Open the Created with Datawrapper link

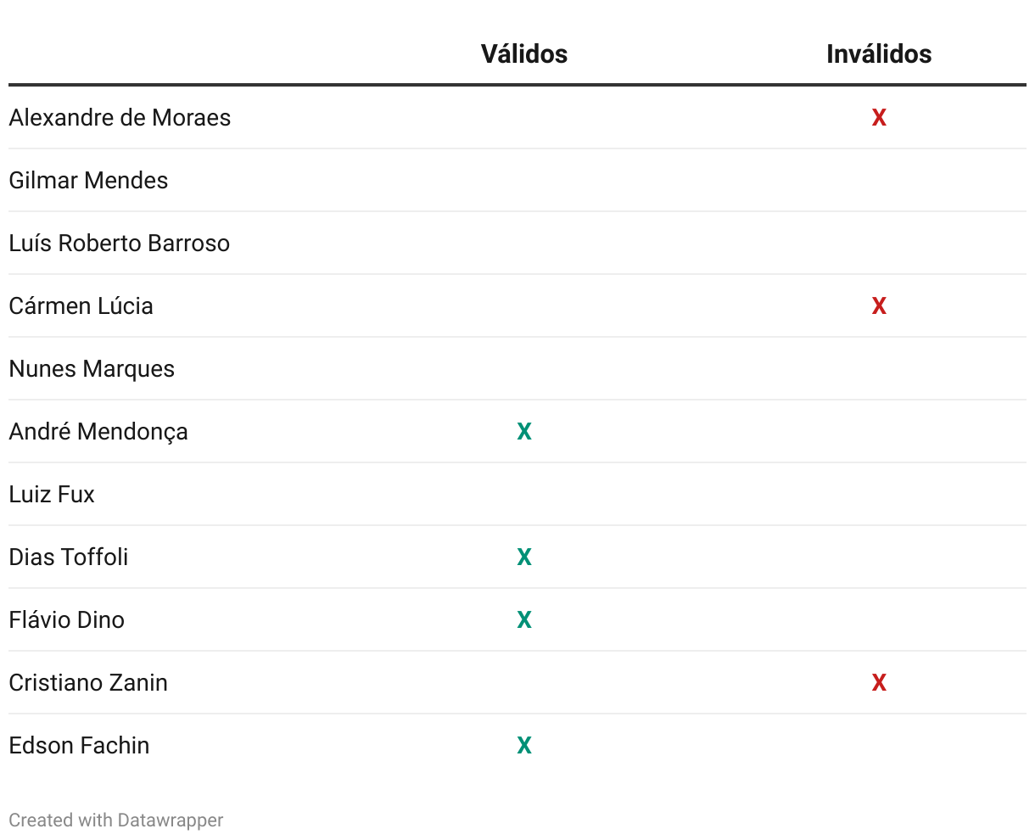coord(116,820)
